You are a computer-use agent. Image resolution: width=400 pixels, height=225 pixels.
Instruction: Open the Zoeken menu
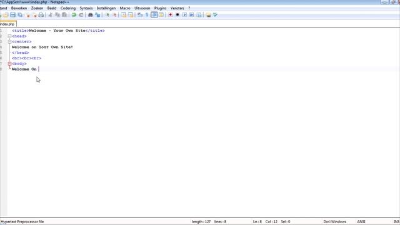(37, 8)
